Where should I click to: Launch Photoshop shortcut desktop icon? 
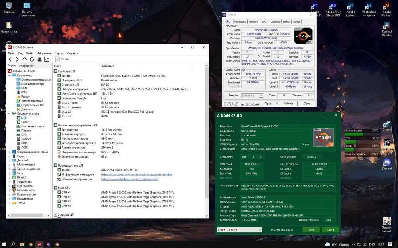click(x=369, y=10)
